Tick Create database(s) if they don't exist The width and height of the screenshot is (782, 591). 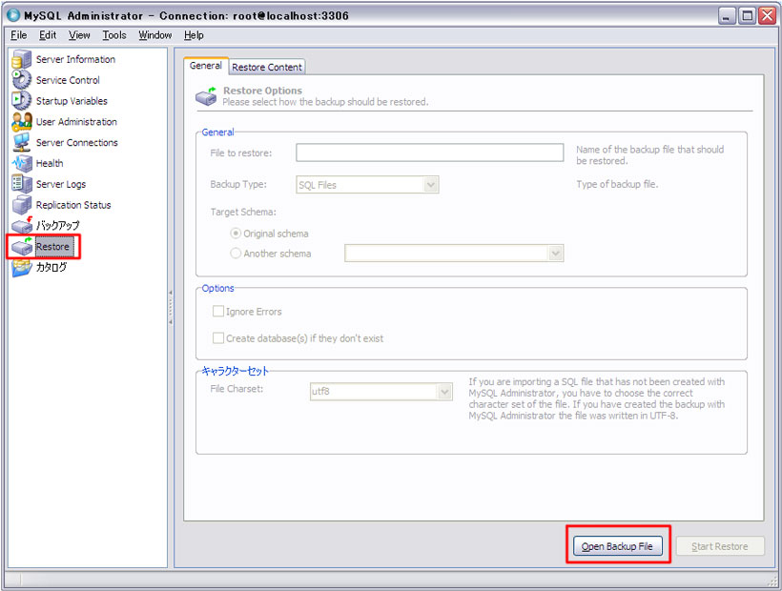point(218,338)
